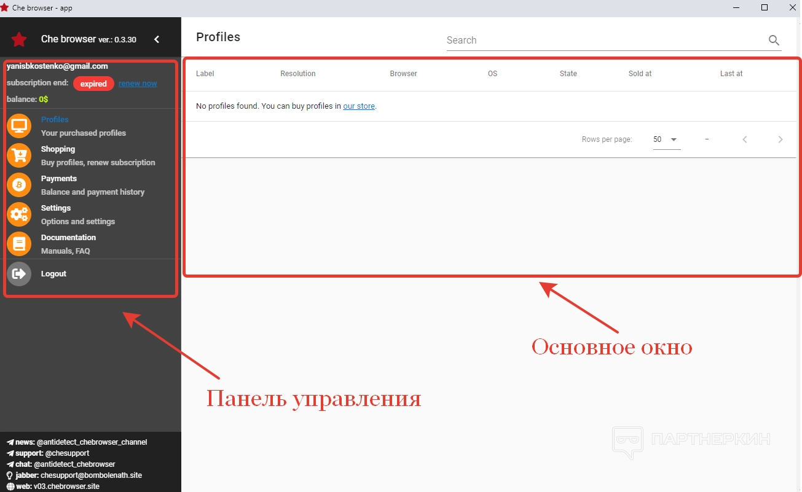Sort by the 'Sold at' column header
The width and height of the screenshot is (802, 492).
(x=640, y=74)
